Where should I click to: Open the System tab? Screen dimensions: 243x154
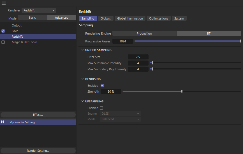[179, 18]
